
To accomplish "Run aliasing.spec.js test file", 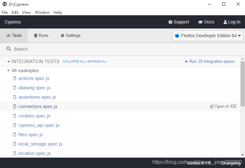I will coord(34,88).
